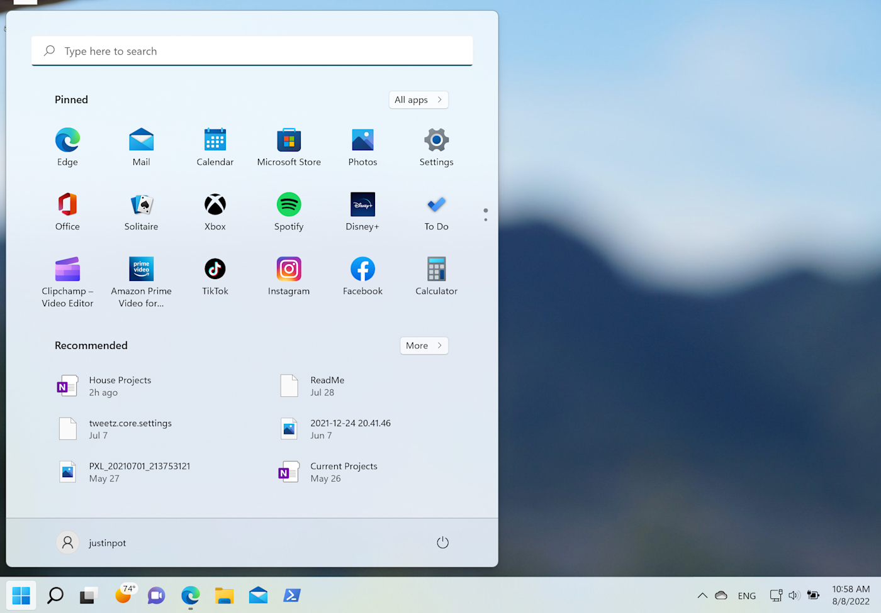The width and height of the screenshot is (881, 613).
Task: Launch TikTok
Action: pos(215,277)
